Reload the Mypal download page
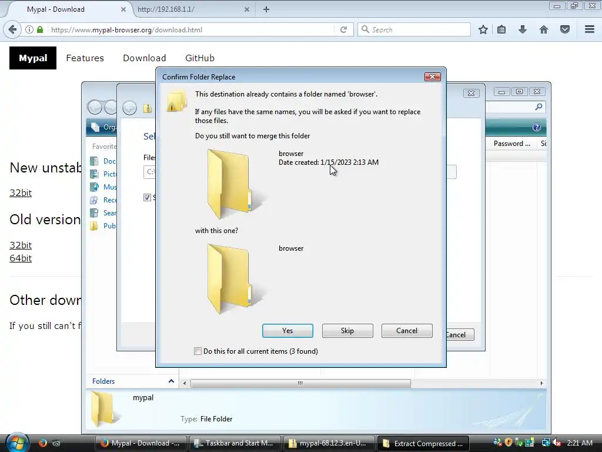Image resolution: width=602 pixels, height=452 pixels. 343,29
